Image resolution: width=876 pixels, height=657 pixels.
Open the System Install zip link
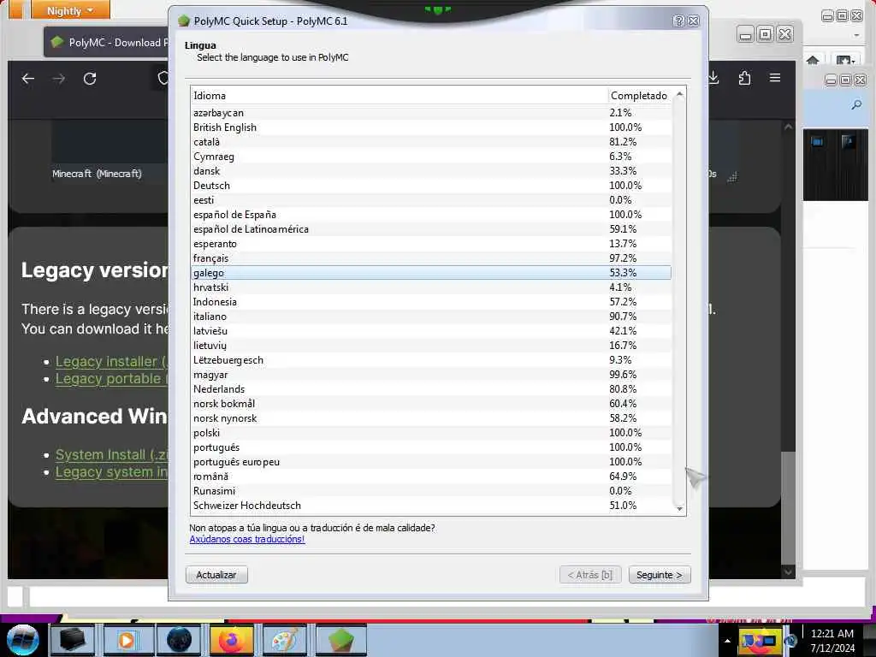pos(111,455)
